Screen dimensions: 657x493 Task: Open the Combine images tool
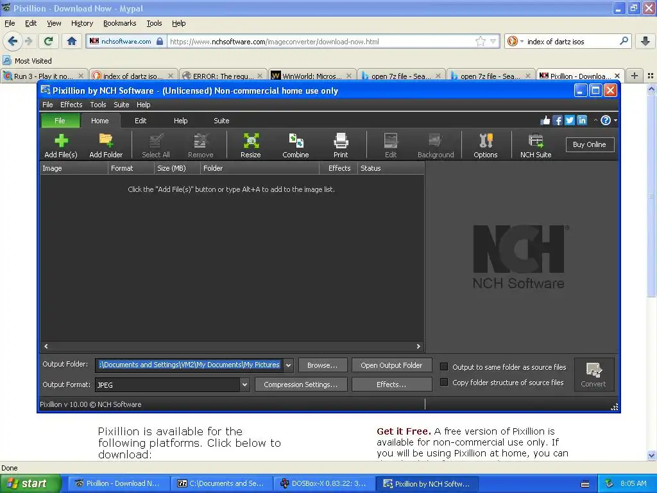(x=296, y=146)
